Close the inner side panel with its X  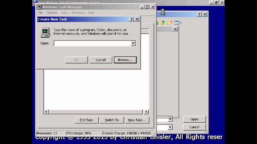click(175, 29)
